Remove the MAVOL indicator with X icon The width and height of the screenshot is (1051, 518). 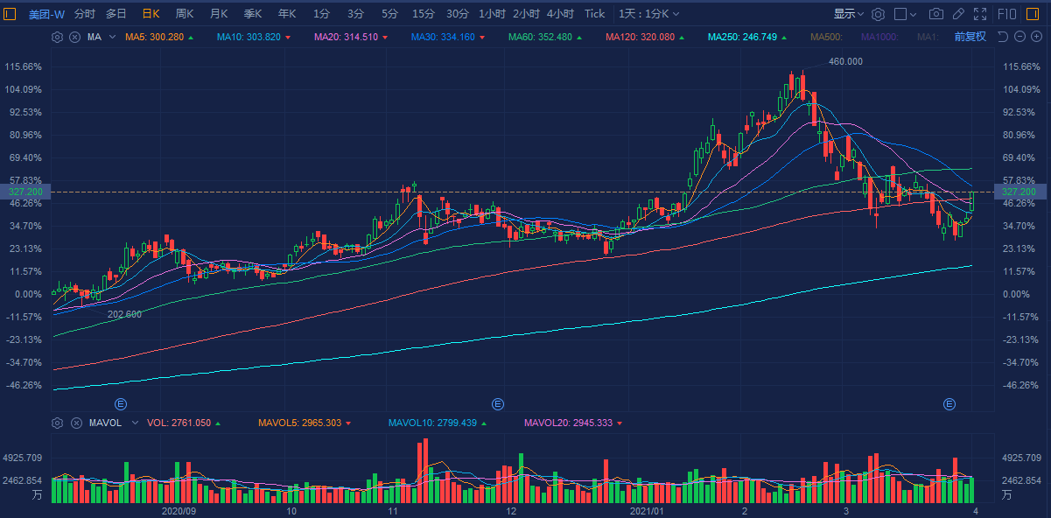click(74, 423)
